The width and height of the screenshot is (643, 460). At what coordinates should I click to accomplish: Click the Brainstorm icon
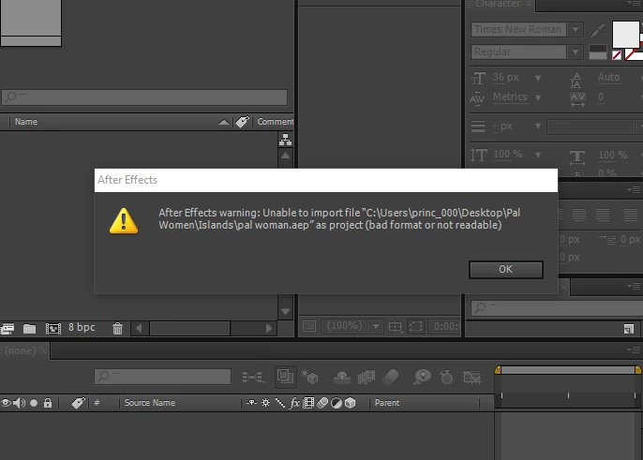pos(422,377)
